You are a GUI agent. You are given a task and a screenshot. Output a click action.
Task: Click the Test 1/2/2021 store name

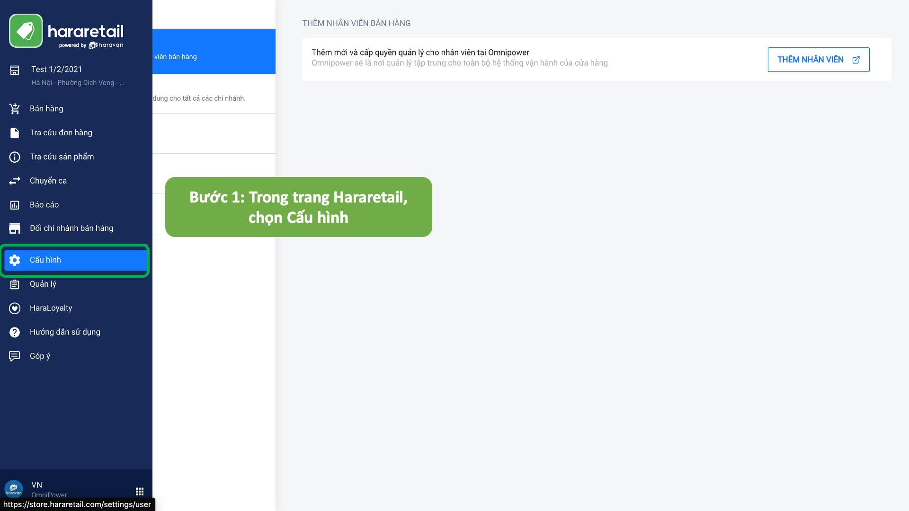pos(57,69)
